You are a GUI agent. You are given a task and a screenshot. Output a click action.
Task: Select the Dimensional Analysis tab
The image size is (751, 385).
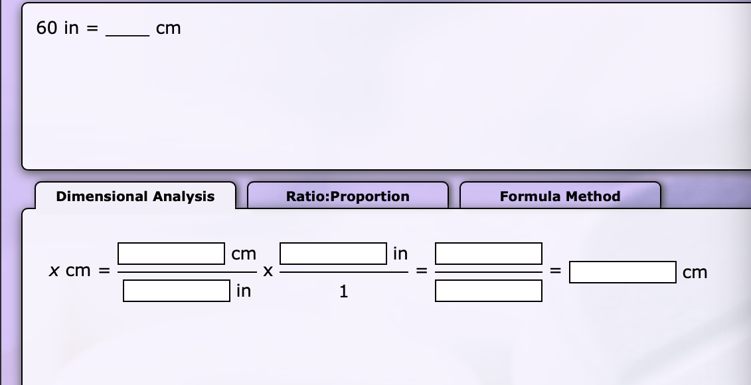tap(135, 196)
